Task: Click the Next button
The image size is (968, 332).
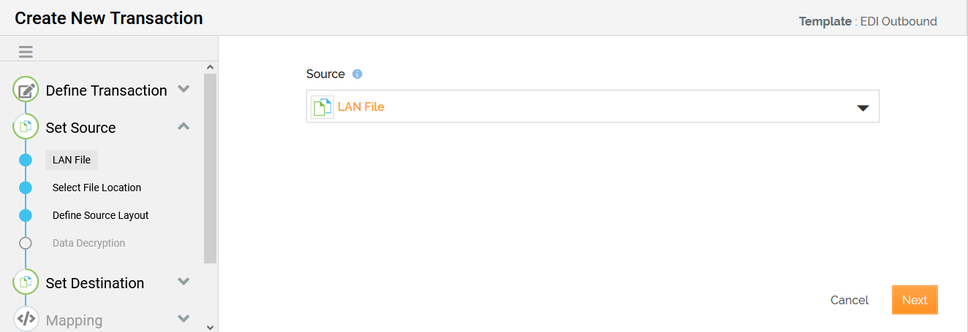Action: (x=915, y=300)
